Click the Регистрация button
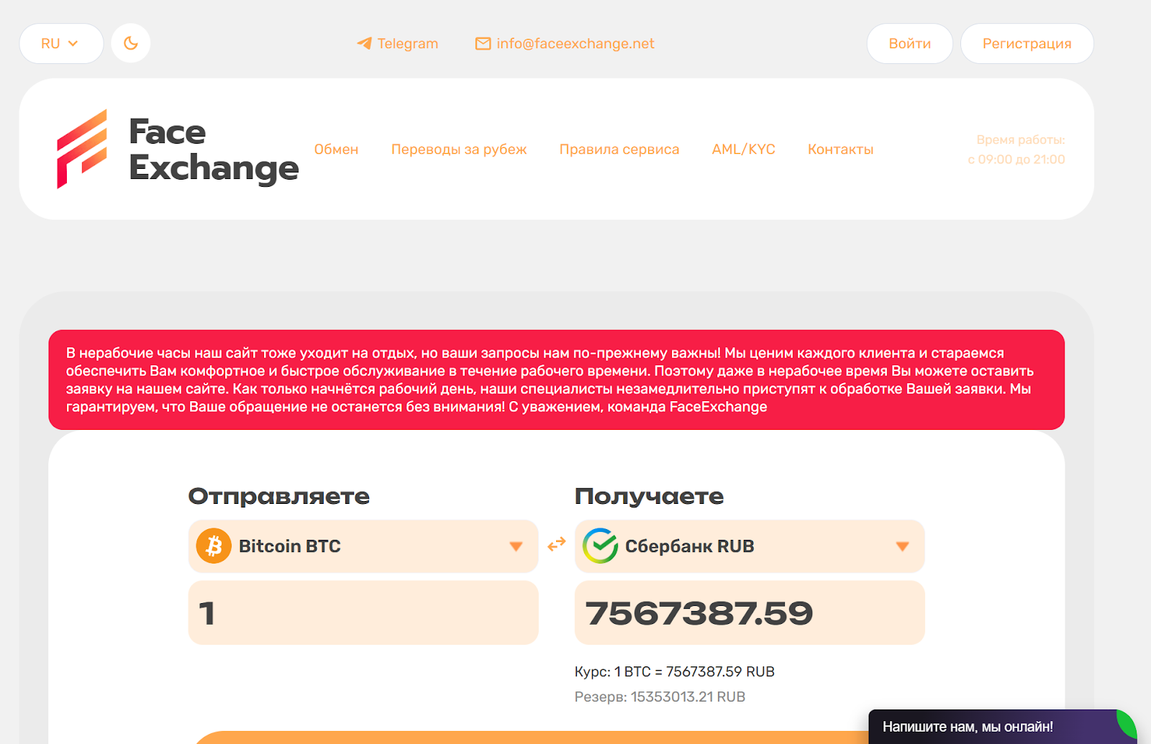 1027,43
